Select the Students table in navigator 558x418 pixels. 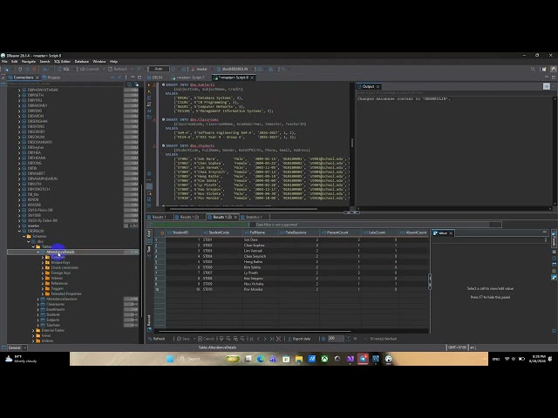tap(53, 314)
